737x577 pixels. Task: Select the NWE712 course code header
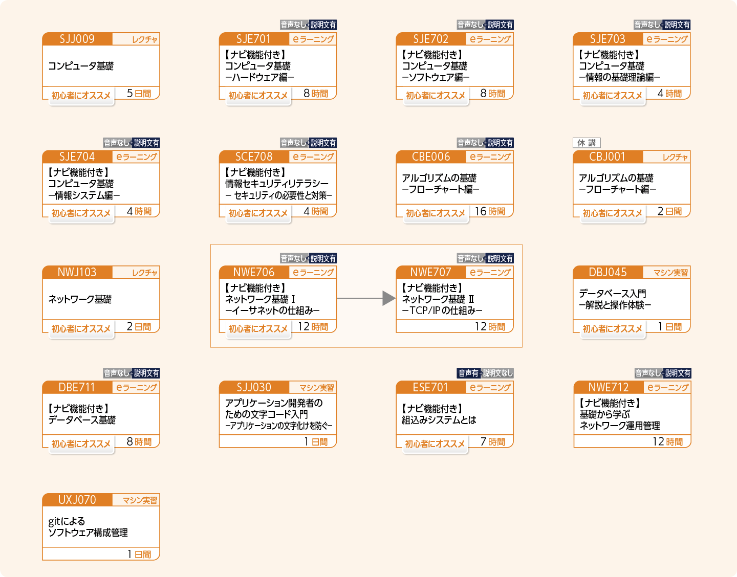[608, 387]
